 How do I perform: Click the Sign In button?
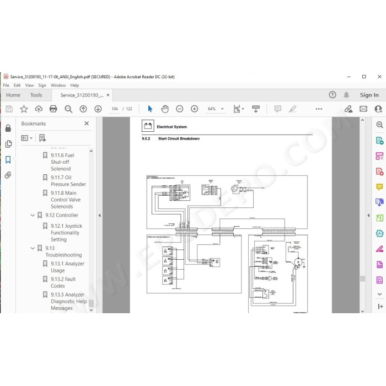click(x=369, y=95)
